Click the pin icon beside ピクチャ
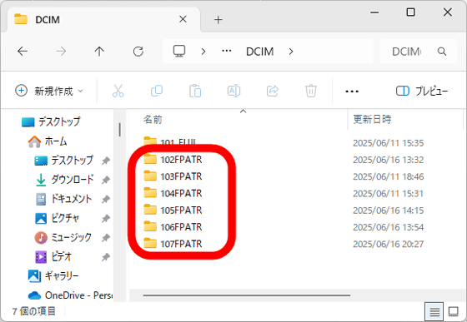This screenshot has height=322, width=467. pos(106,219)
